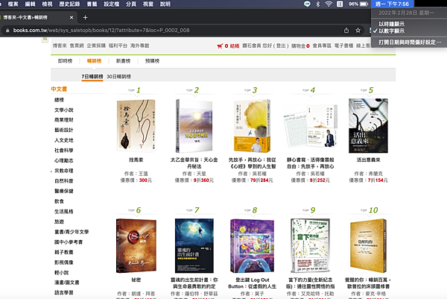Open the 編輯 menu

[x=31, y=4]
